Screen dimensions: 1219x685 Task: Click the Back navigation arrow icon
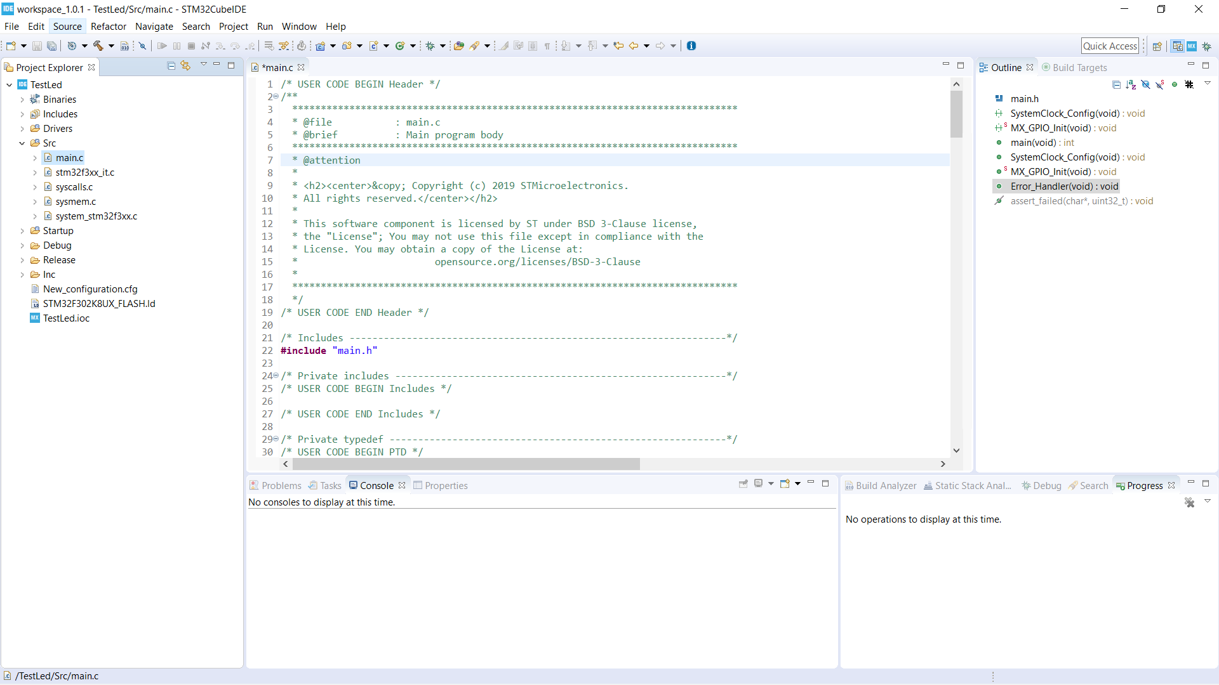tap(634, 46)
